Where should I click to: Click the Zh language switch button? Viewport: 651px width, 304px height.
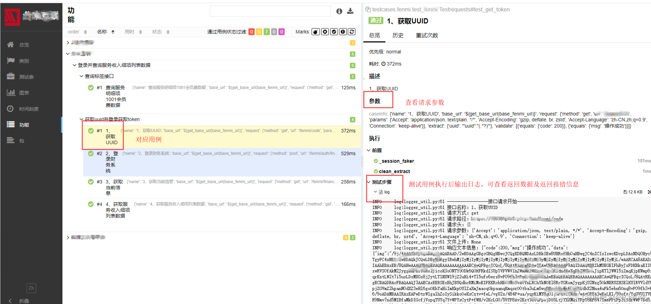pyautogui.click(x=31, y=288)
